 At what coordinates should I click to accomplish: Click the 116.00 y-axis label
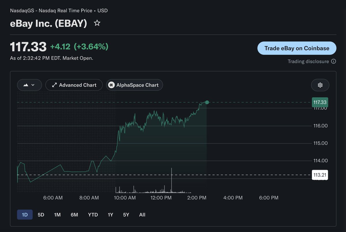coord(320,126)
